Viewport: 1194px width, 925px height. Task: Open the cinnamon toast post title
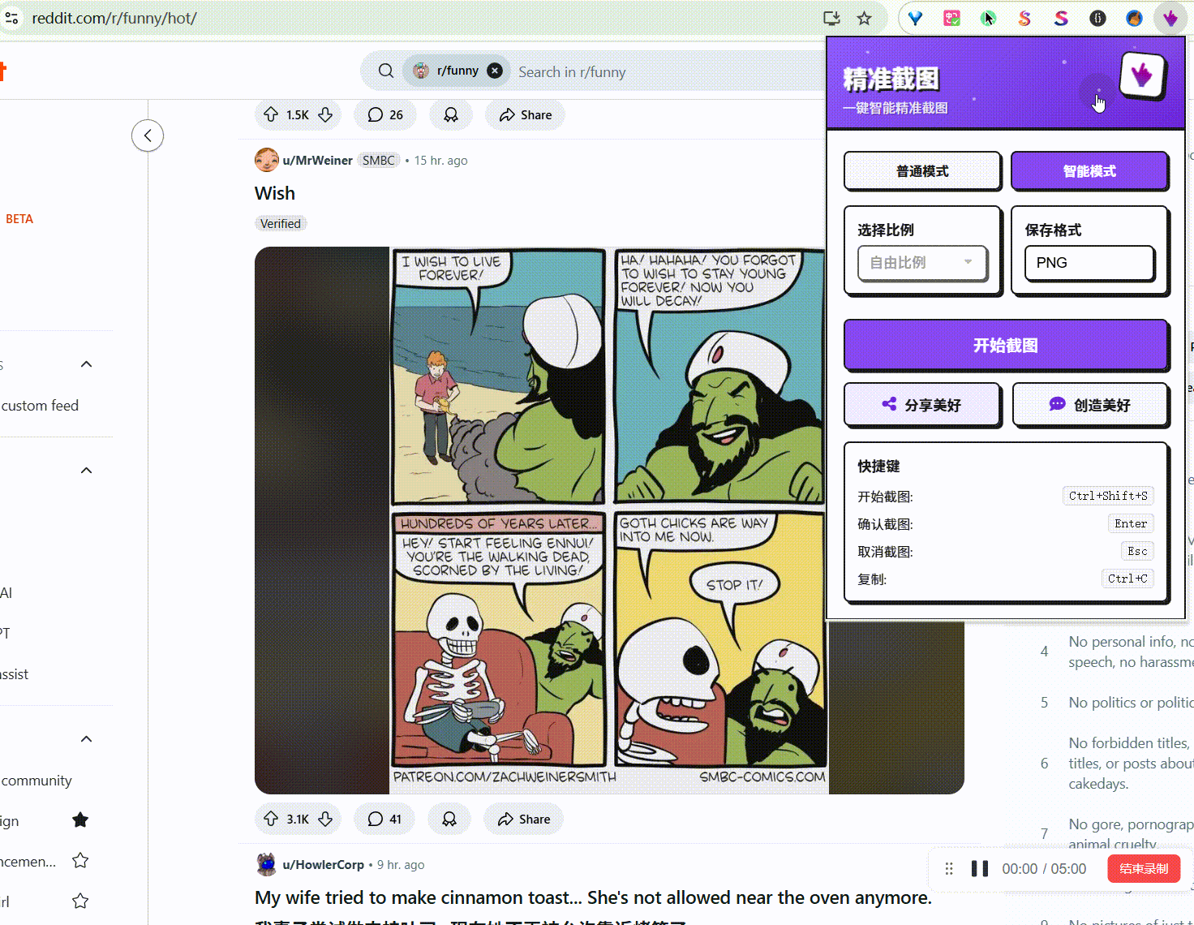click(593, 897)
